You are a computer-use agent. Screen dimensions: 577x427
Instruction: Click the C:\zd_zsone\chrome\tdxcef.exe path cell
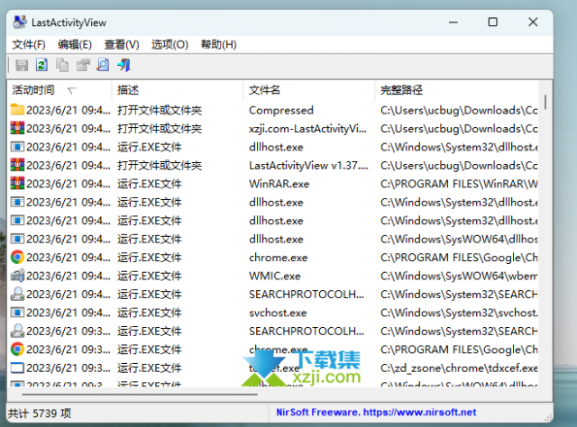459,368
